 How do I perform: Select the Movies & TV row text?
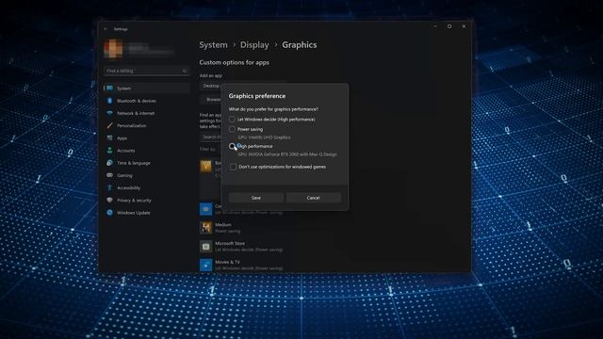[x=227, y=262]
